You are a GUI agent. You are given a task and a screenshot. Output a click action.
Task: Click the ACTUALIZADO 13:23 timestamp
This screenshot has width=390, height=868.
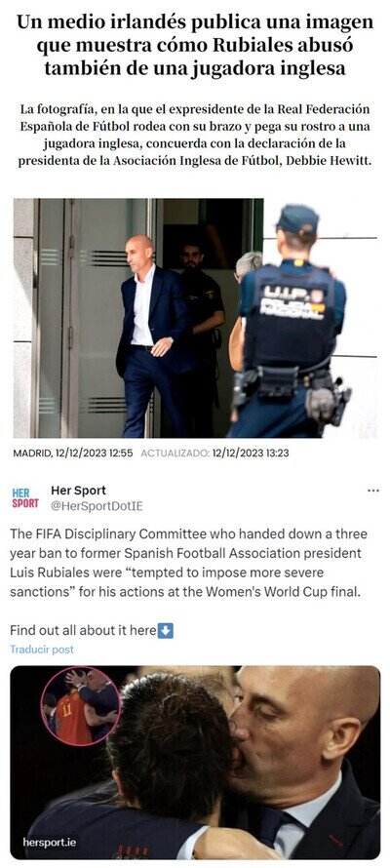pos(215,453)
